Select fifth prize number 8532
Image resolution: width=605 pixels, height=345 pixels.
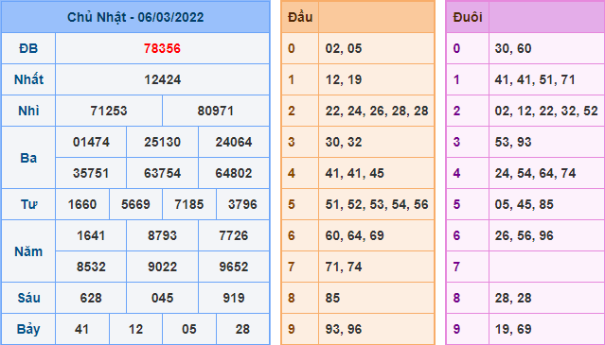tap(91, 267)
